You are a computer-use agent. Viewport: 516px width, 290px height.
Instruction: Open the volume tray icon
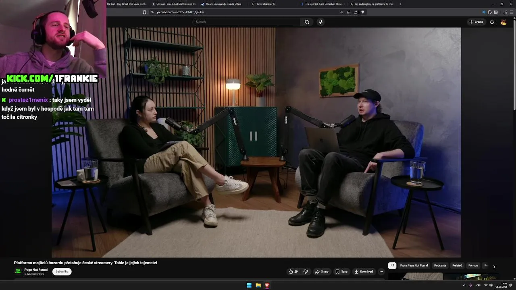pos(491,285)
